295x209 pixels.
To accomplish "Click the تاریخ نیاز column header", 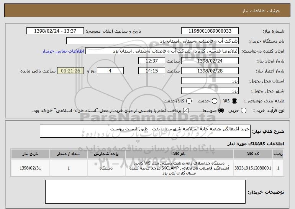I will 30,154.
